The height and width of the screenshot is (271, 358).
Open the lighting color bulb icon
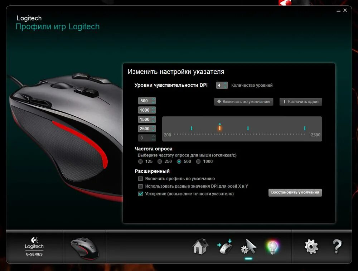tap(272, 247)
